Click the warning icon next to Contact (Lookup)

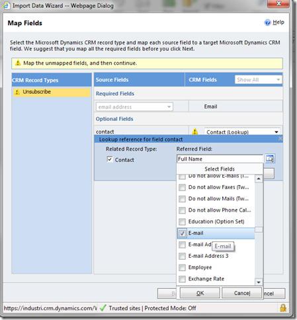195,132
